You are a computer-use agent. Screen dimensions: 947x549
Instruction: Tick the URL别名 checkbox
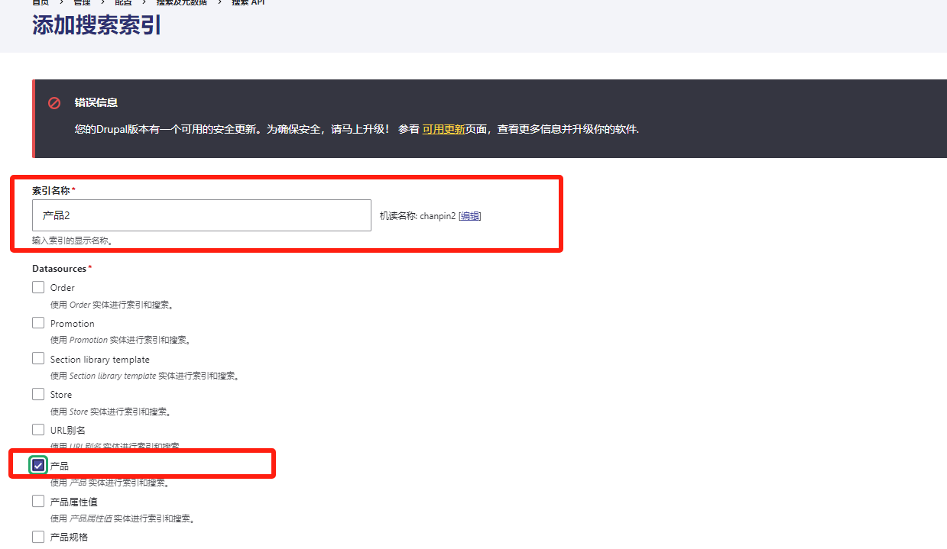tap(38, 430)
